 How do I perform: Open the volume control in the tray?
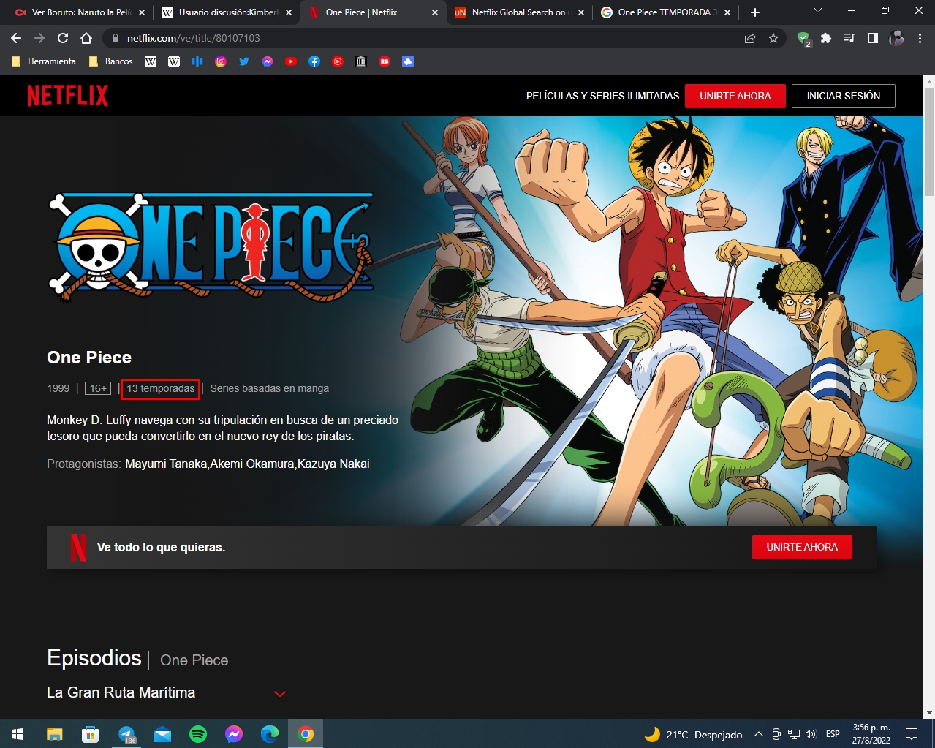coord(811,734)
